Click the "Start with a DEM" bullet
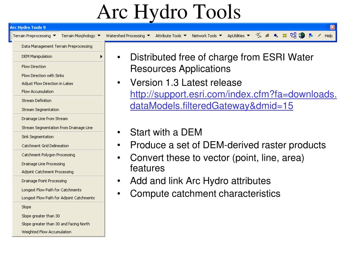 pos(166,132)
